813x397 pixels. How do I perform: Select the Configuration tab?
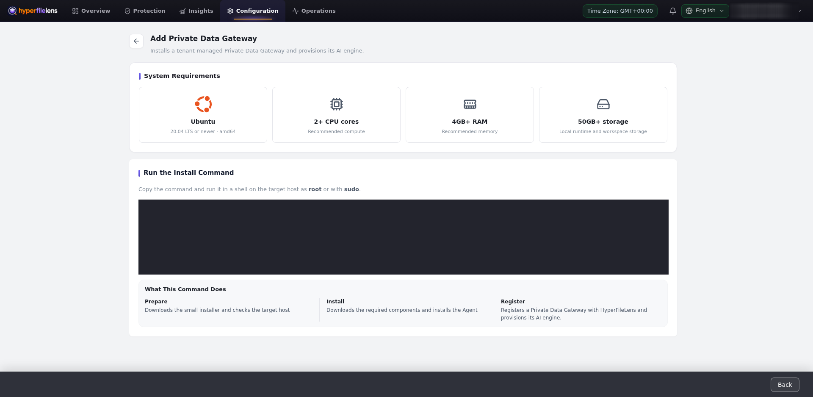coord(253,11)
